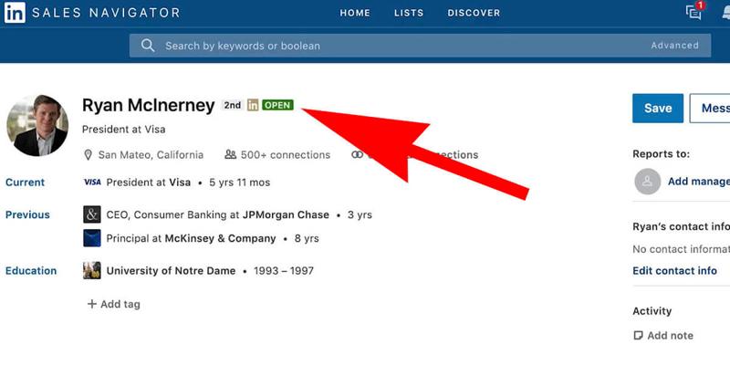Open the LISTS menu item
730x365 pixels.
tap(409, 14)
